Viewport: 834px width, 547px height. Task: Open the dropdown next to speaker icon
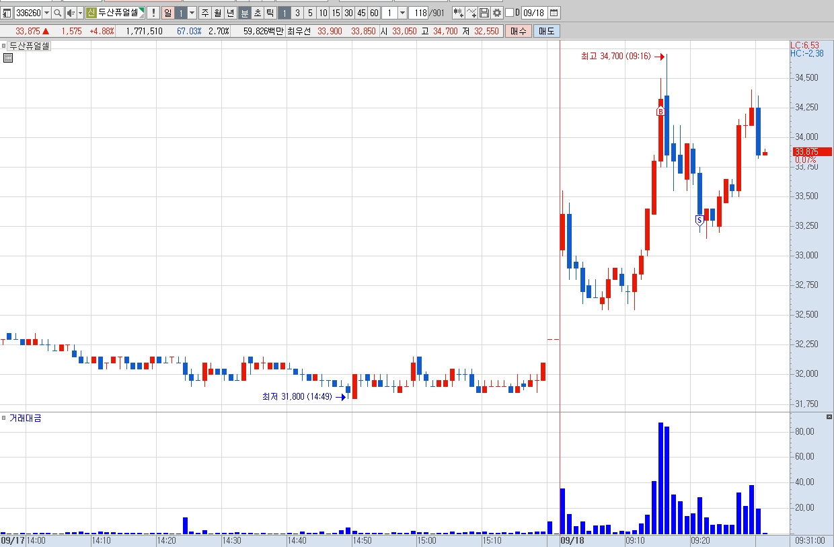point(80,13)
